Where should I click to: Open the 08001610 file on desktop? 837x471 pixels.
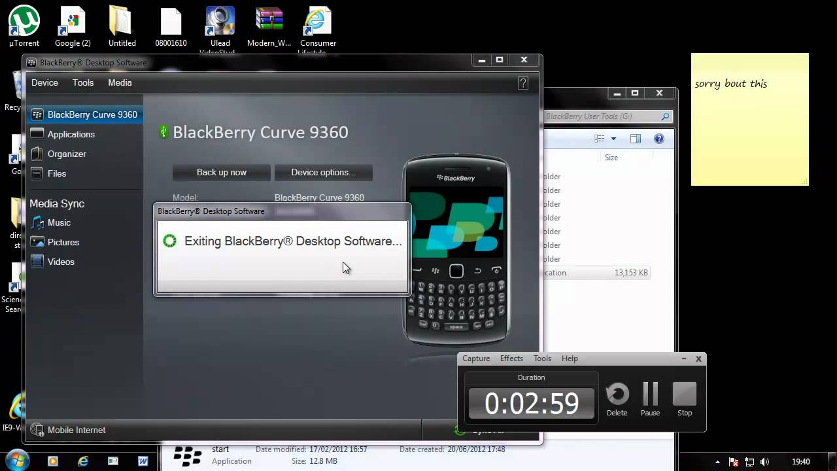(x=171, y=26)
